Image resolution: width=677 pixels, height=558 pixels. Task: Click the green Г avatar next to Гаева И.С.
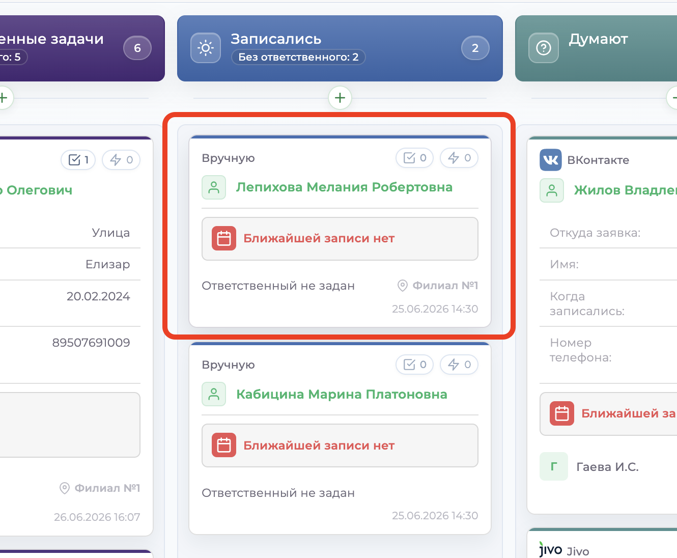coord(554,466)
